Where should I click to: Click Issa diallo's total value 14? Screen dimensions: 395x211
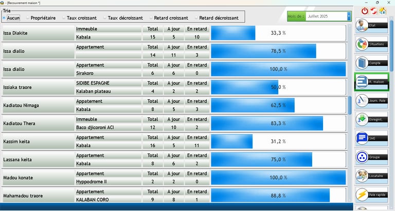(153, 55)
